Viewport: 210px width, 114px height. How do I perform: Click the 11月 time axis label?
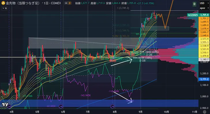click(194, 112)
